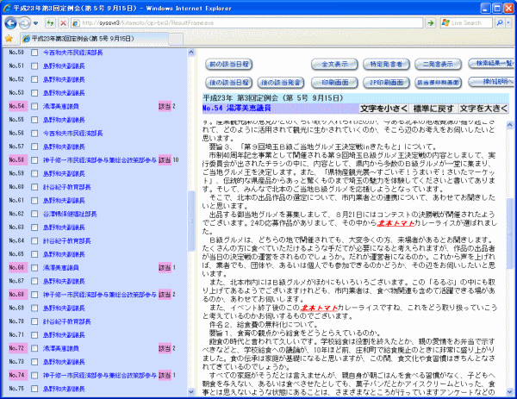Refresh the page with the green arrows icon
This screenshot has height=399, width=517.
[50, 22]
